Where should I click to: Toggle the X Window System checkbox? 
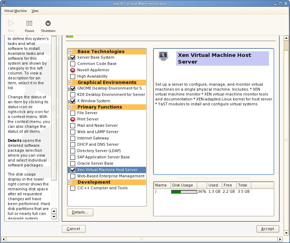[x=73, y=101]
